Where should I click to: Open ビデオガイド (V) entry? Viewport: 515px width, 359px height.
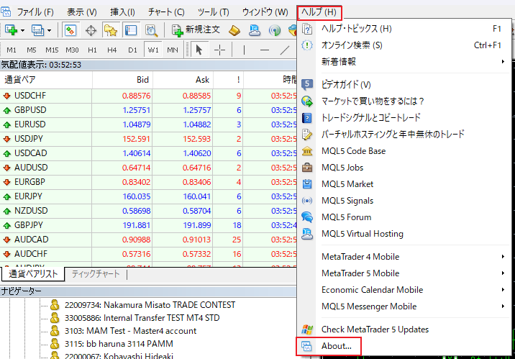404,84
